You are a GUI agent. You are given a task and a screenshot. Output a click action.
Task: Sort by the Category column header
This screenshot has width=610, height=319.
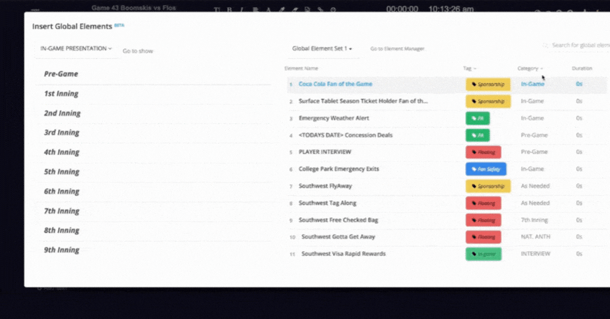click(x=530, y=69)
